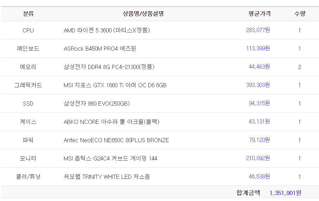The image size is (319, 201).
Task: Select 삼성전자 DDR4 8G PC4-21300 memory entry
Action: click(x=109, y=67)
